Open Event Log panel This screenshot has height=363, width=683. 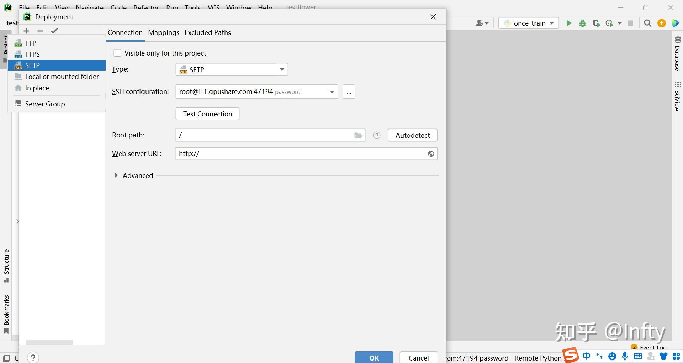click(x=649, y=347)
